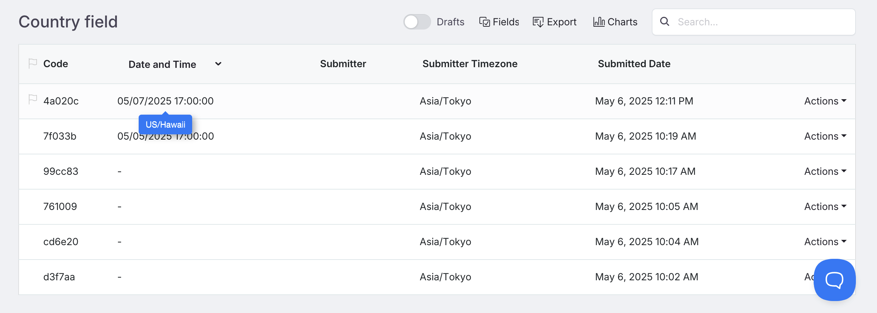This screenshot has height=313, width=877.
Task: Open submission d3f7aa
Action: (59, 277)
